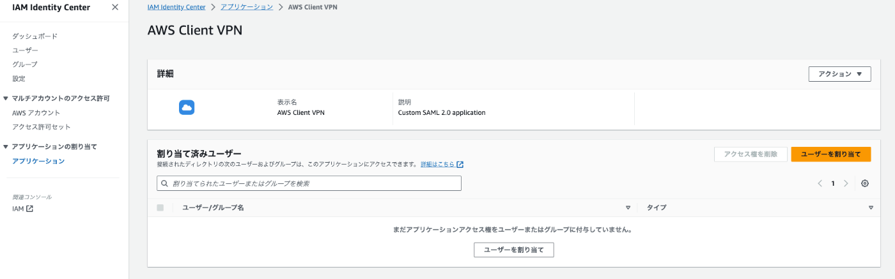
Task: Go to previous page of results
Action: point(820,183)
